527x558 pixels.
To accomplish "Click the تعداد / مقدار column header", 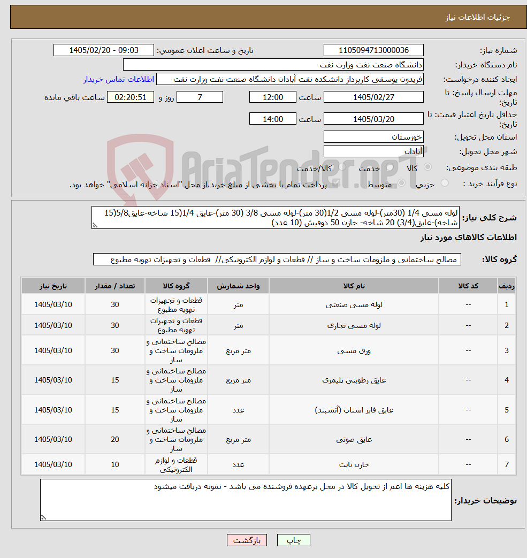I will click(x=115, y=286).
